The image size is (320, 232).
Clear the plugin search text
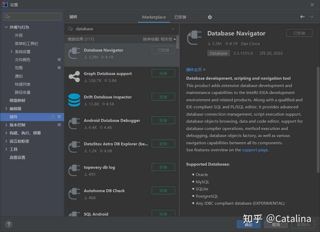pyautogui.click(x=173, y=29)
